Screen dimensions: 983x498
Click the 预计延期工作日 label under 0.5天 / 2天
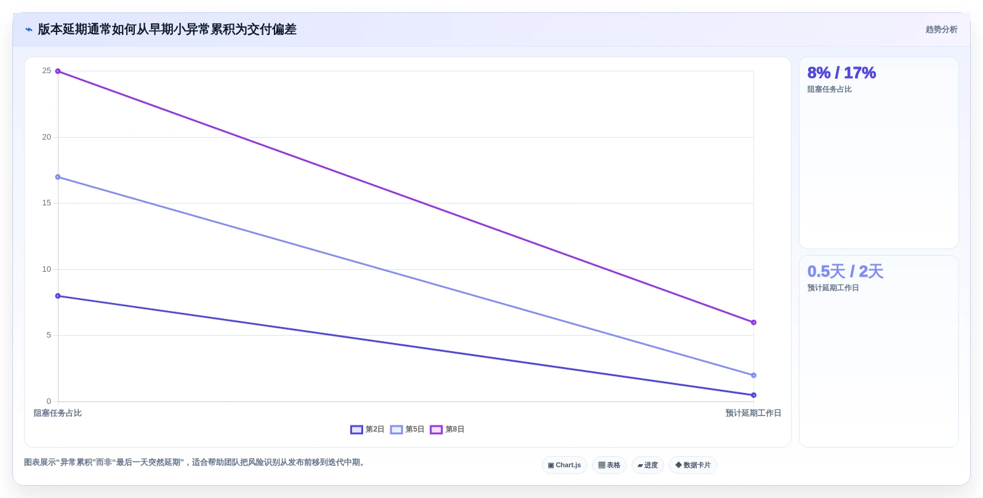tap(833, 288)
